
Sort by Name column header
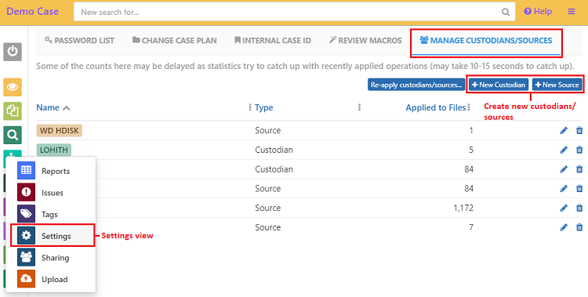[x=48, y=107]
